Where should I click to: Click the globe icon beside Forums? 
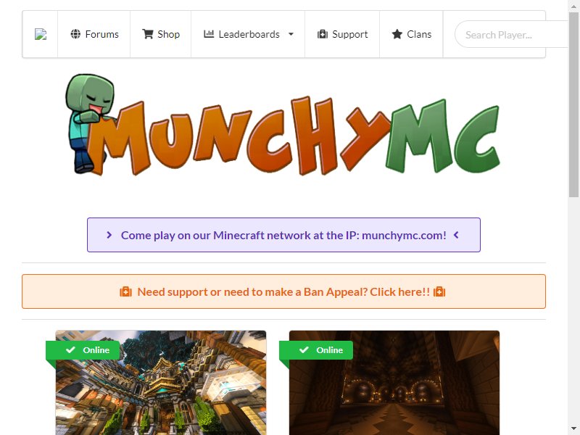75,34
